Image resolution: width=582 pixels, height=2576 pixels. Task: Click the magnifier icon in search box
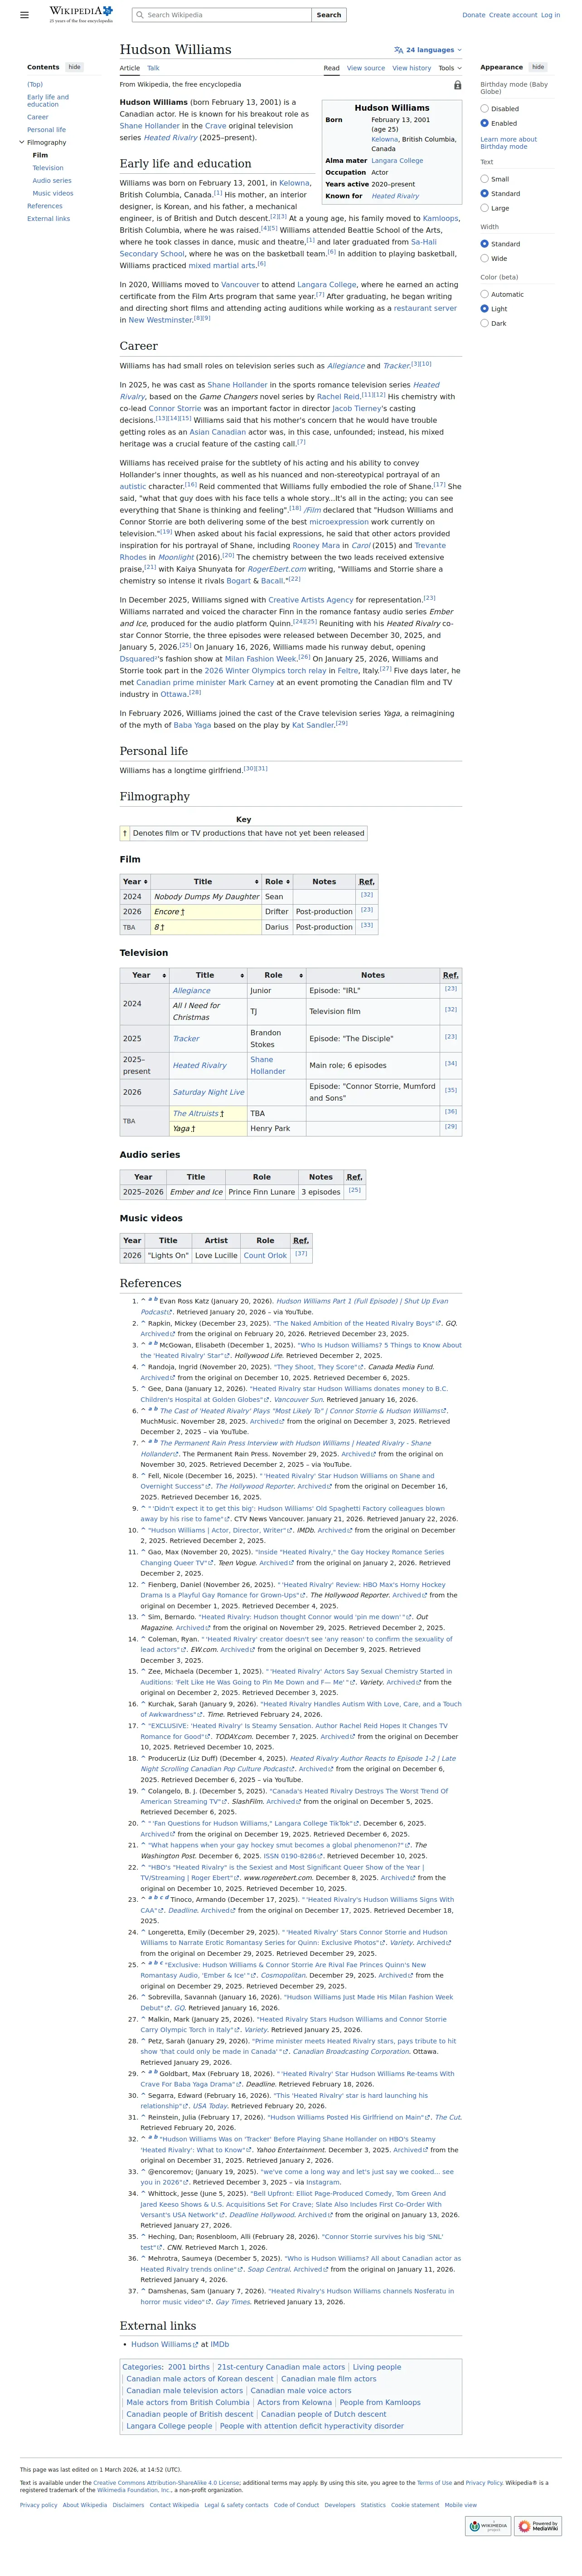[x=140, y=15]
